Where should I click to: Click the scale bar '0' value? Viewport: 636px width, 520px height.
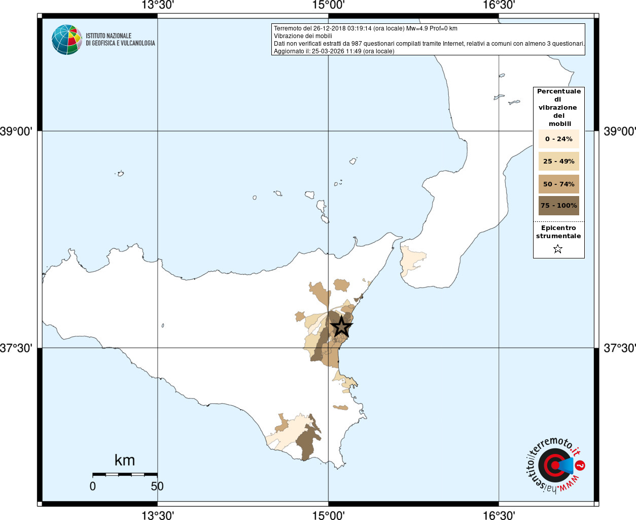(93, 486)
